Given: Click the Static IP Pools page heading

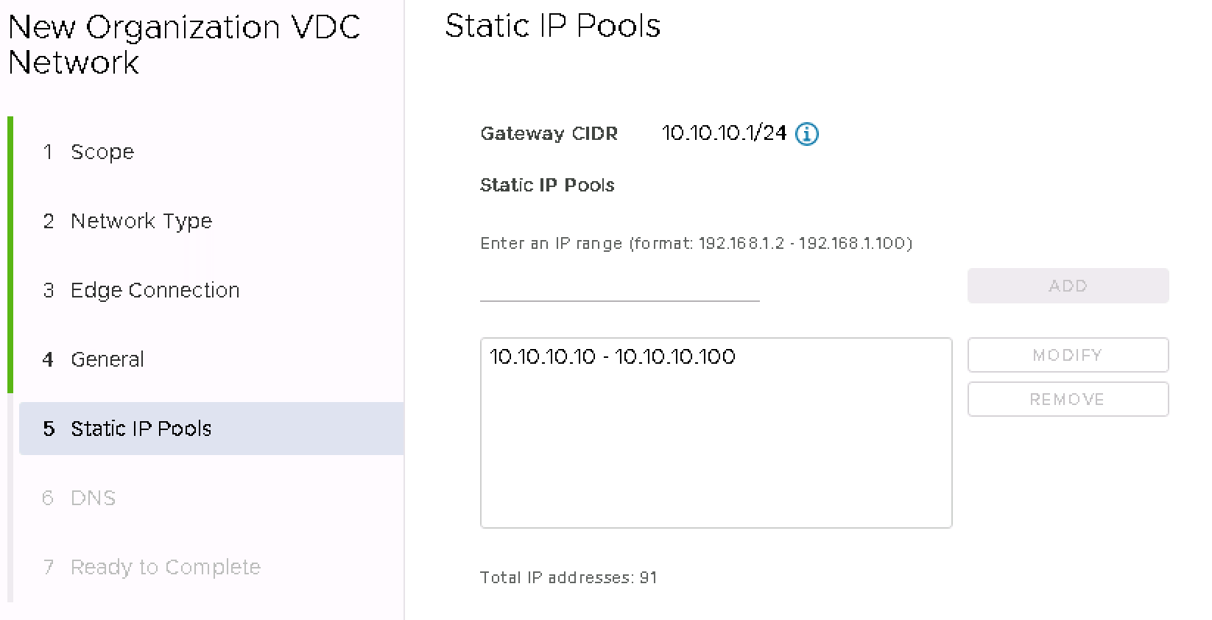Looking at the screenshot, I should (552, 27).
